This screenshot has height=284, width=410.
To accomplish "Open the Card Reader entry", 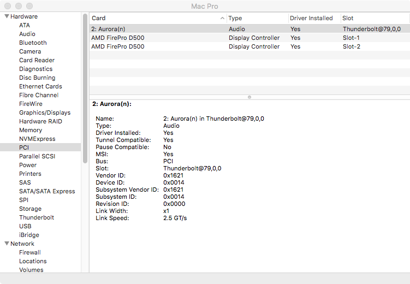I will pyautogui.click(x=37, y=60).
